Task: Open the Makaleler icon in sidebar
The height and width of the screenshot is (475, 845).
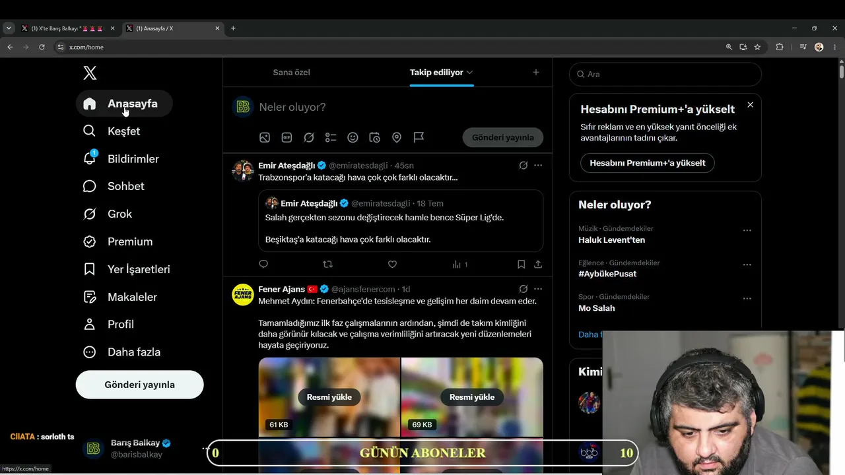Action: 90,297
